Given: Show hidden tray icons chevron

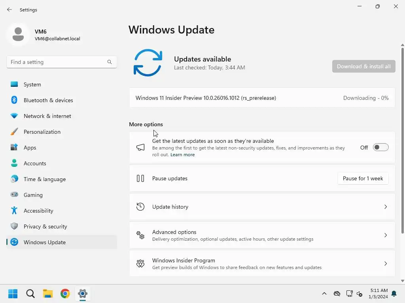Looking at the screenshot, I should pos(324,294).
